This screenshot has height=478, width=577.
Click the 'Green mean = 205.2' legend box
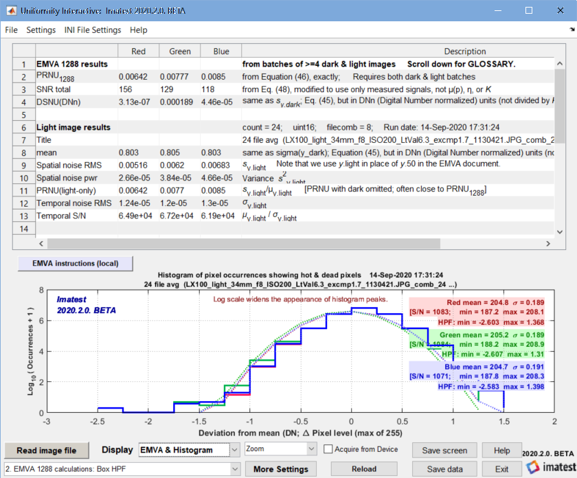[477, 344]
